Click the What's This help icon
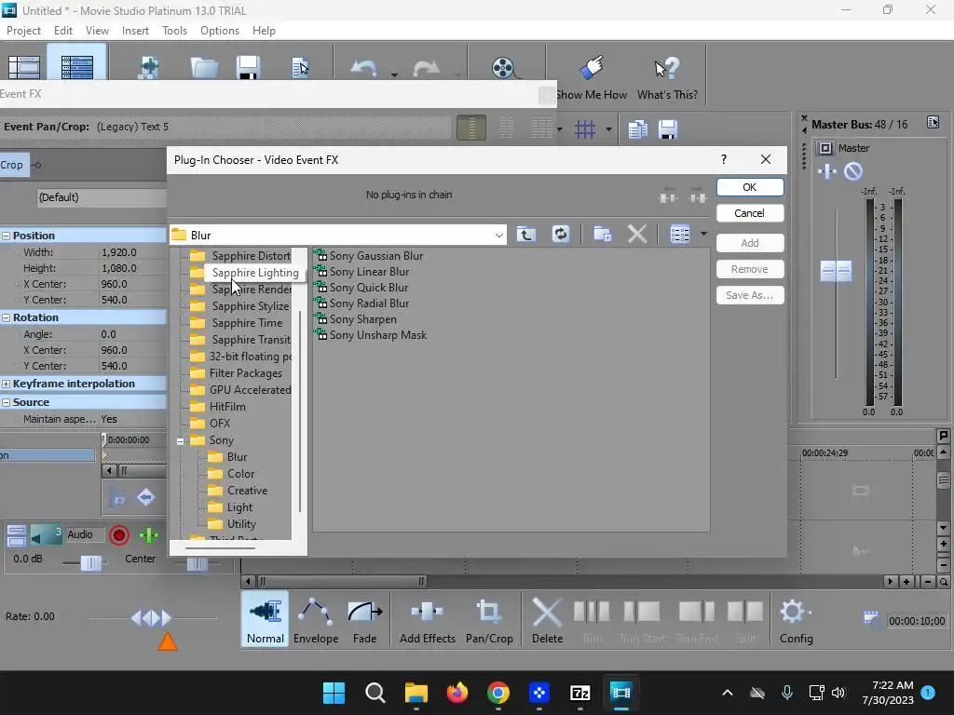The width and height of the screenshot is (954, 715). pos(667,68)
